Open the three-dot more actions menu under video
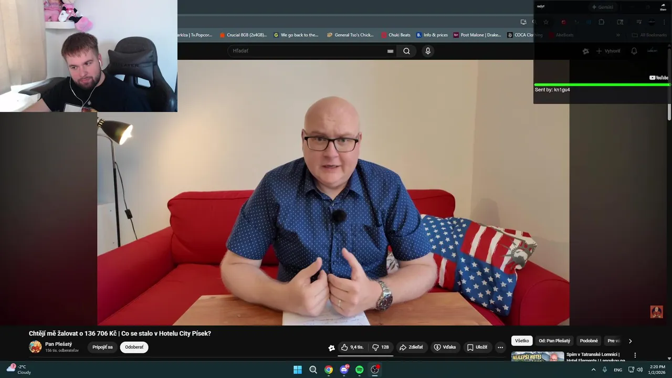The image size is (672, 378). click(500, 347)
